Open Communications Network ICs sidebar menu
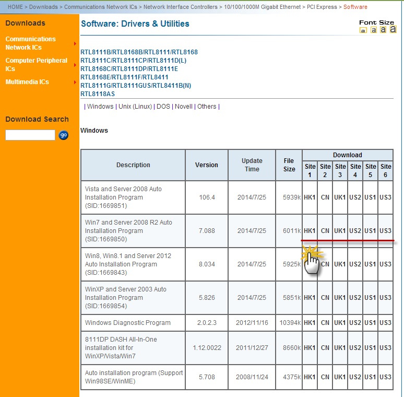Screen dimensions: 404x397 (x=30, y=43)
